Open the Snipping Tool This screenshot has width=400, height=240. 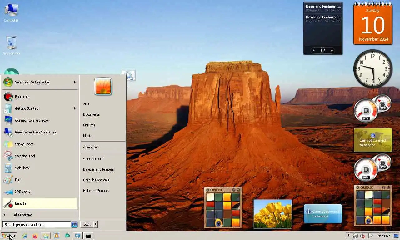click(40, 156)
